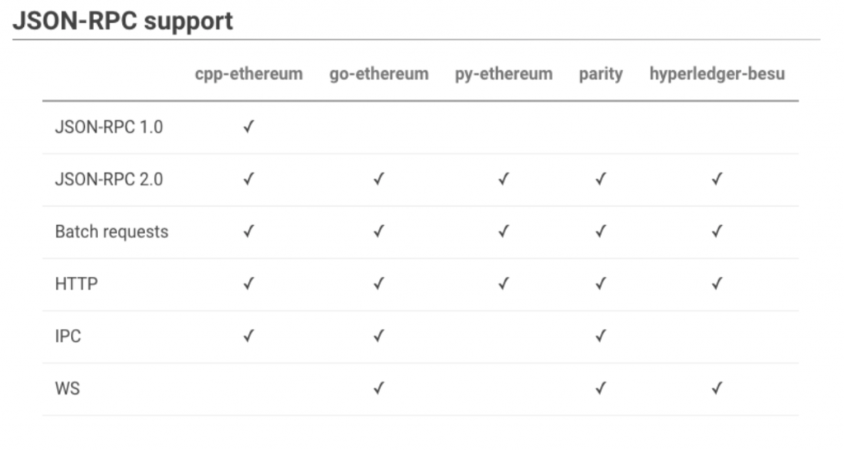Select the cpp-ethereum column header
Image resolution: width=844 pixels, height=450 pixels.
pyautogui.click(x=249, y=73)
